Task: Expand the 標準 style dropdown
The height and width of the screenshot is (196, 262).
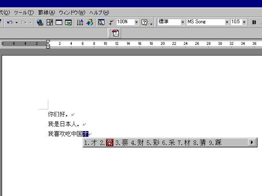Action: coord(183,22)
